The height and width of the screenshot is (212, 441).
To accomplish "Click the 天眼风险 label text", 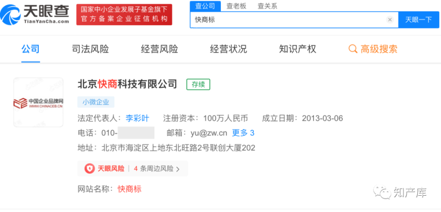I will [x=111, y=169].
